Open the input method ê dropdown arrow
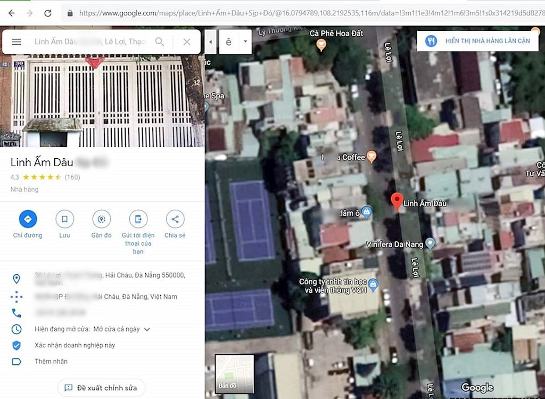Image resolution: width=545 pixels, height=399 pixels. point(245,42)
